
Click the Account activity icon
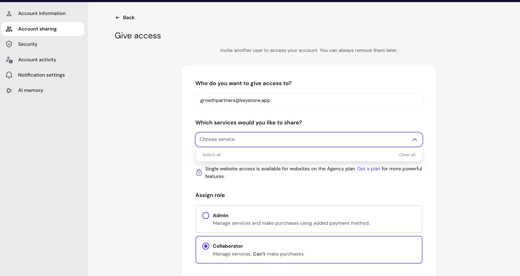pyautogui.click(x=9, y=60)
